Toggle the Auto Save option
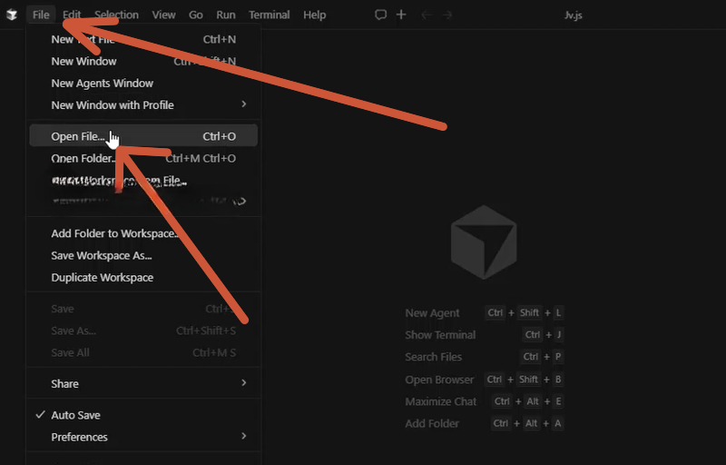Viewport: 726px width, 465px height. [143, 415]
